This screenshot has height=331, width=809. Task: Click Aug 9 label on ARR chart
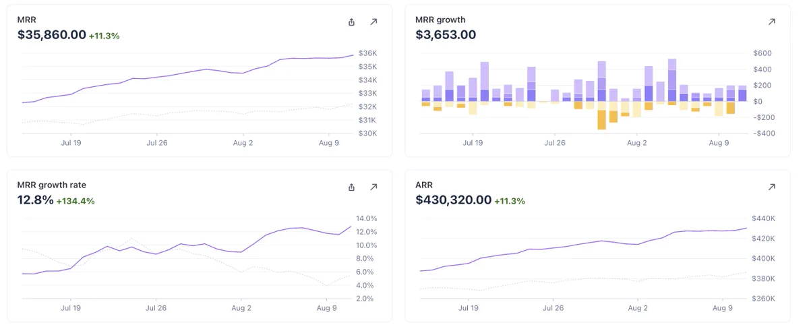coord(722,308)
